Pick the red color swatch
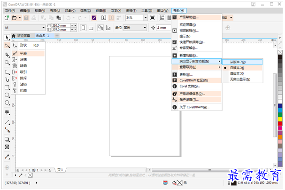 (x=280, y=124)
